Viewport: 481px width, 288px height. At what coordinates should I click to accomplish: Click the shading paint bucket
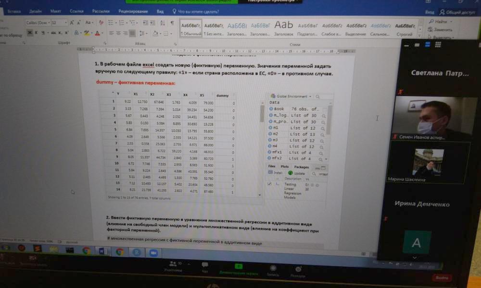click(x=155, y=34)
